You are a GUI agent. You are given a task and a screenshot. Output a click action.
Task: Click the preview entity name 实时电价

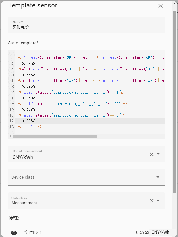tap(33, 232)
